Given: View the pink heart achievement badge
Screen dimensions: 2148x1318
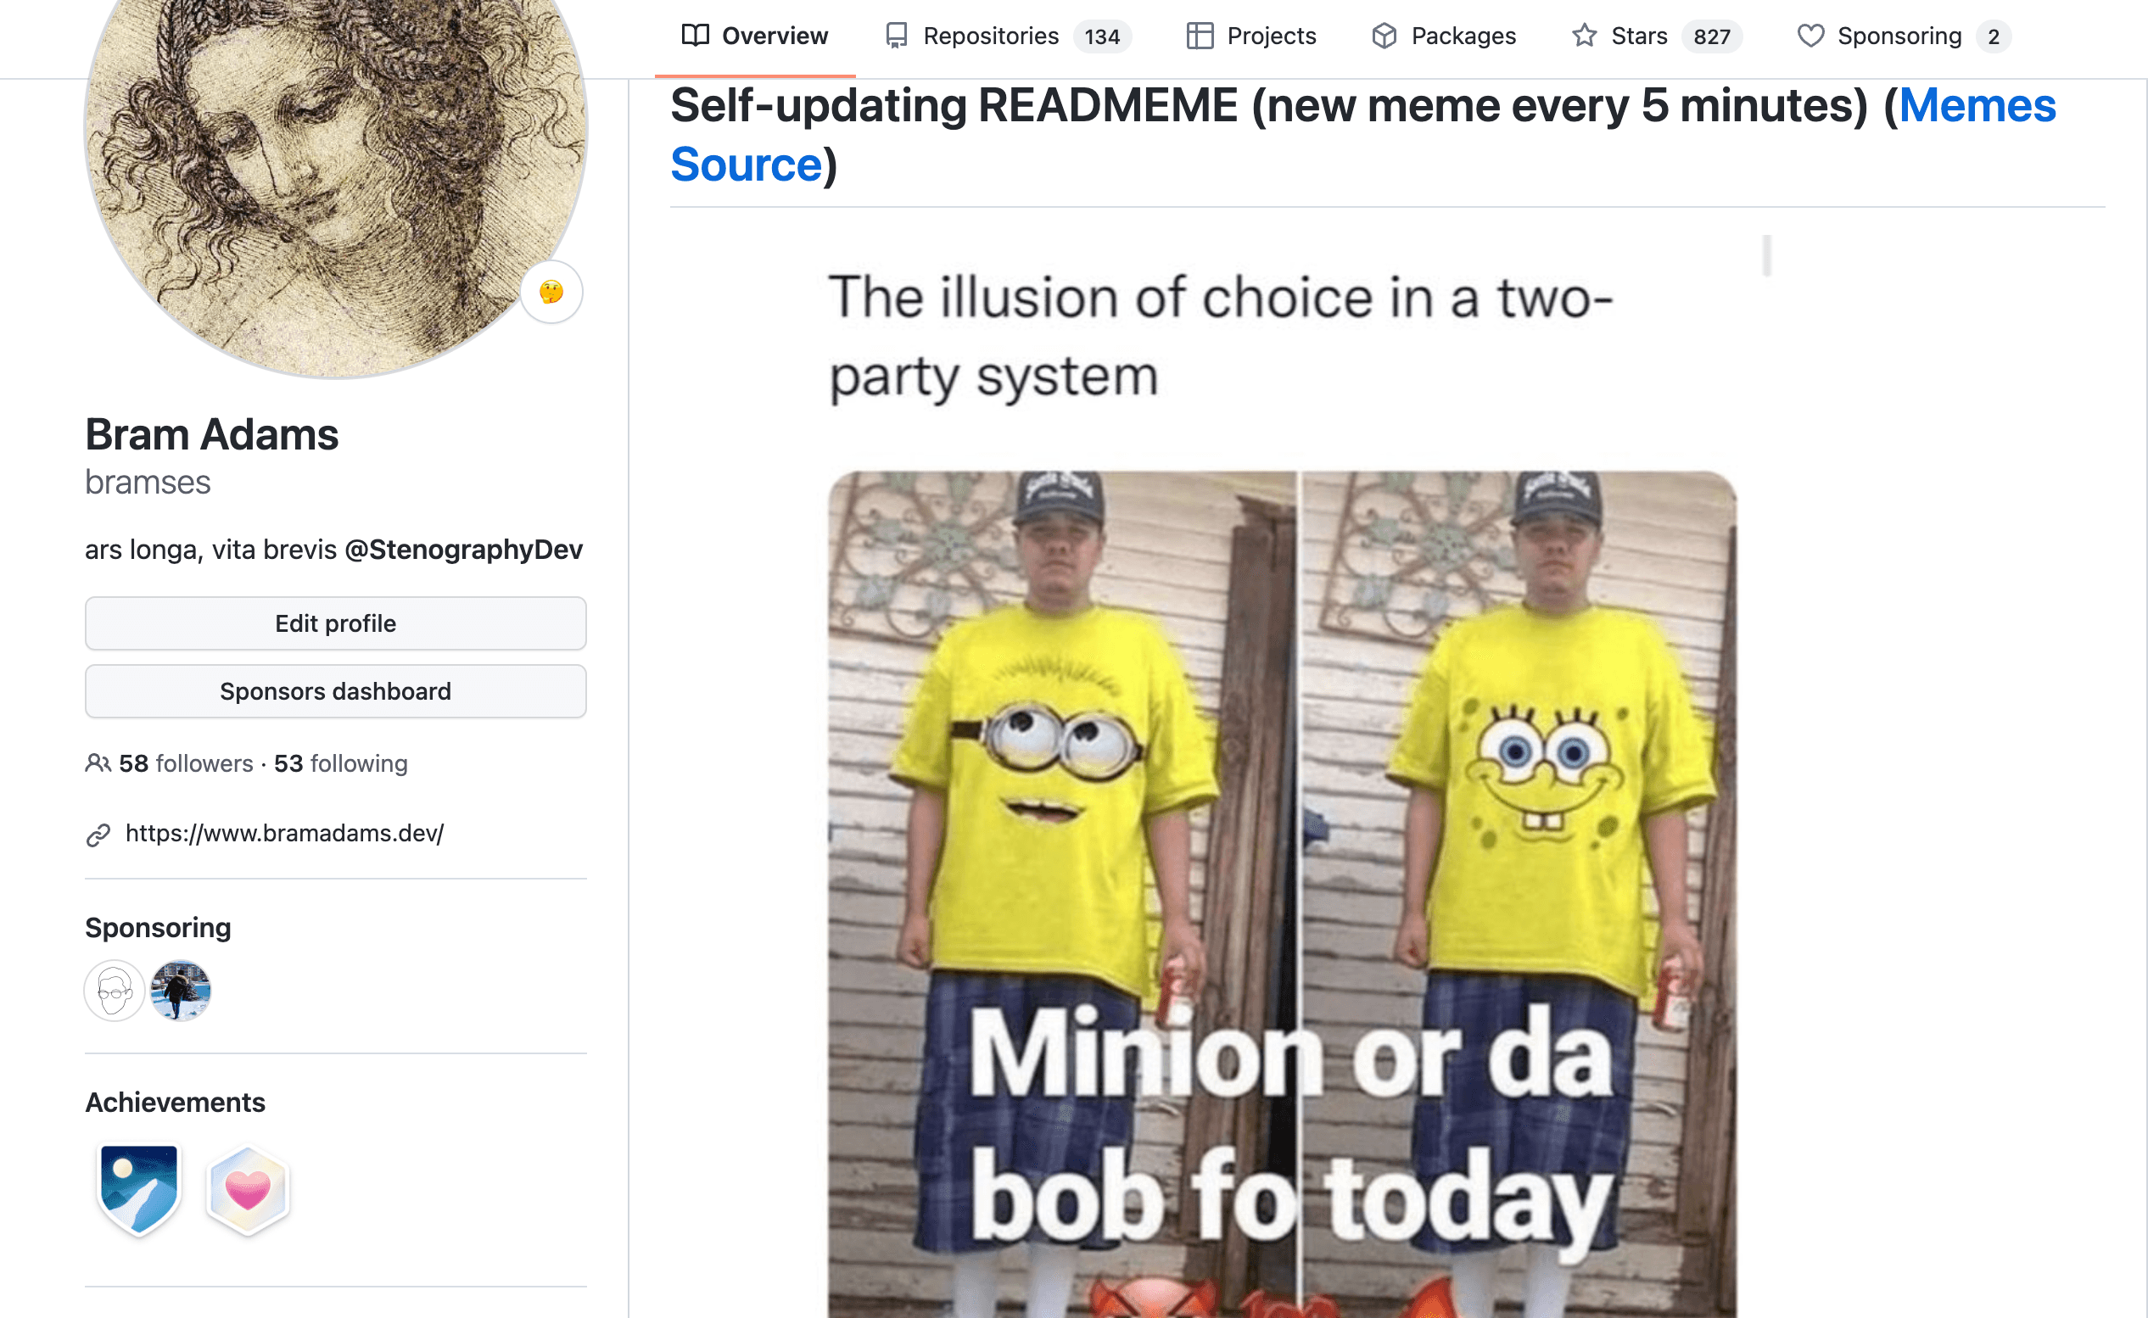Looking at the screenshot, I should [x=248, y=1189].
